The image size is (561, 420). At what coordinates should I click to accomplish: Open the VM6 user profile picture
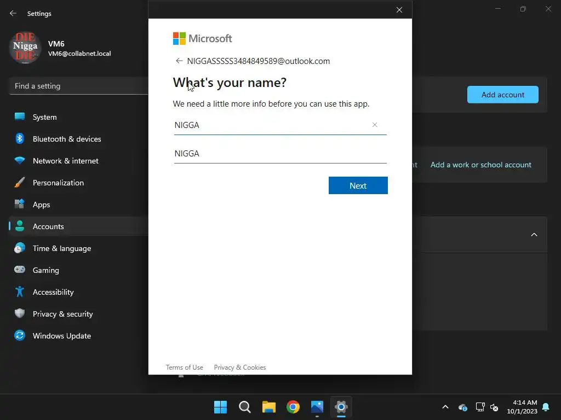(x=25, y=48)
